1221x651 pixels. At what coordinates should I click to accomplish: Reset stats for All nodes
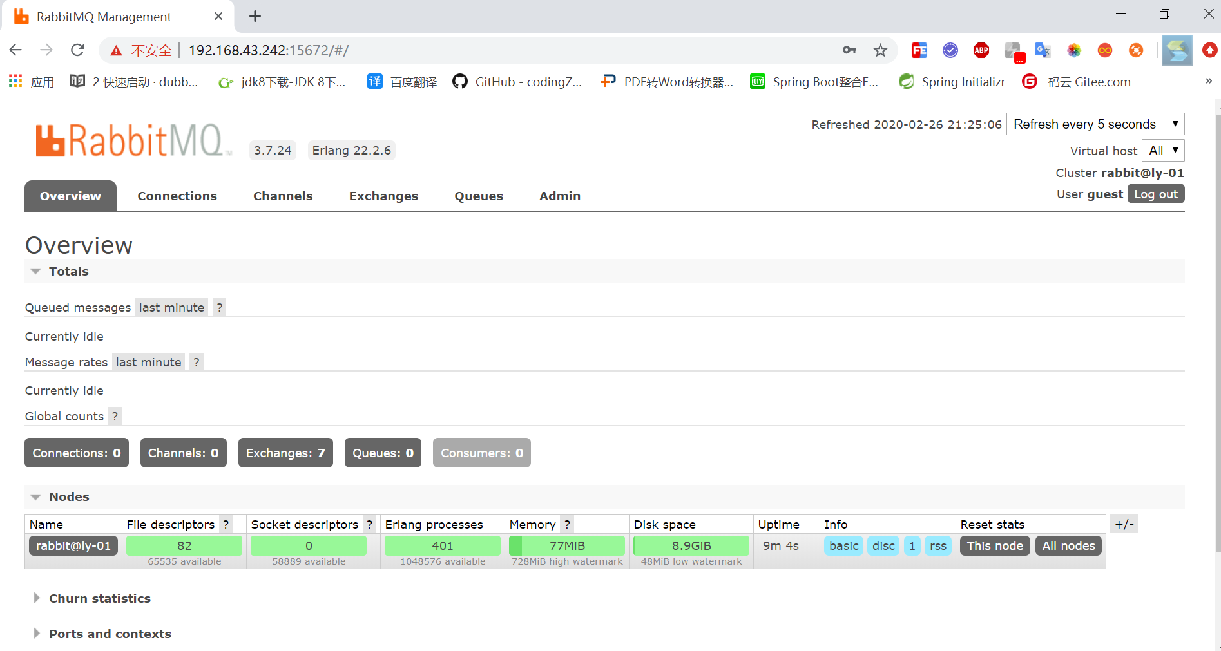click(x=1068, y=545)
